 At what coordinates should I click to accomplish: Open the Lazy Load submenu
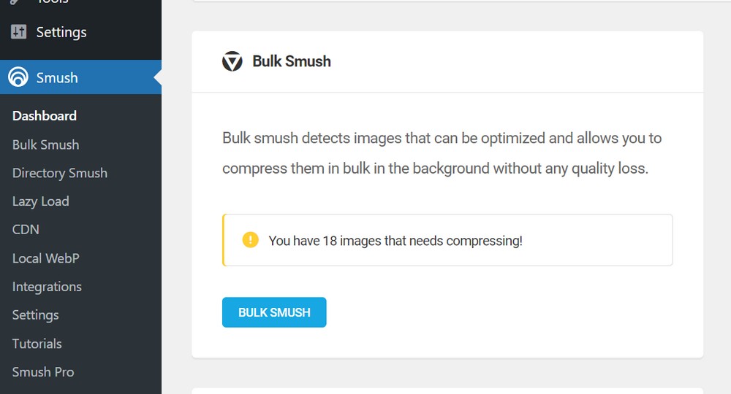click(x=40, y=201)
